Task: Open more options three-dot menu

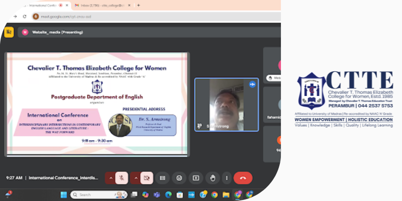Action: [227, 178]
